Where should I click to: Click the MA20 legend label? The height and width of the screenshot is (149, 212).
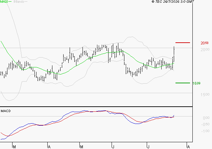point(4,2)
